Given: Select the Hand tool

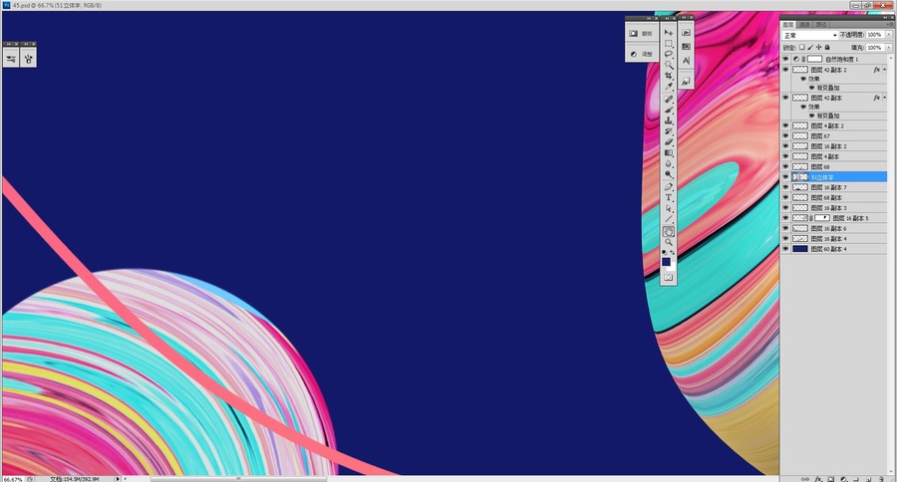Looking at the screenshot, I should [668, 232].
